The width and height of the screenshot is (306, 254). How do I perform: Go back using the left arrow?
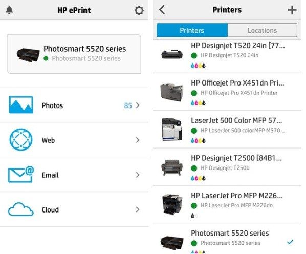pyautogui.click(x=162, y=10)
